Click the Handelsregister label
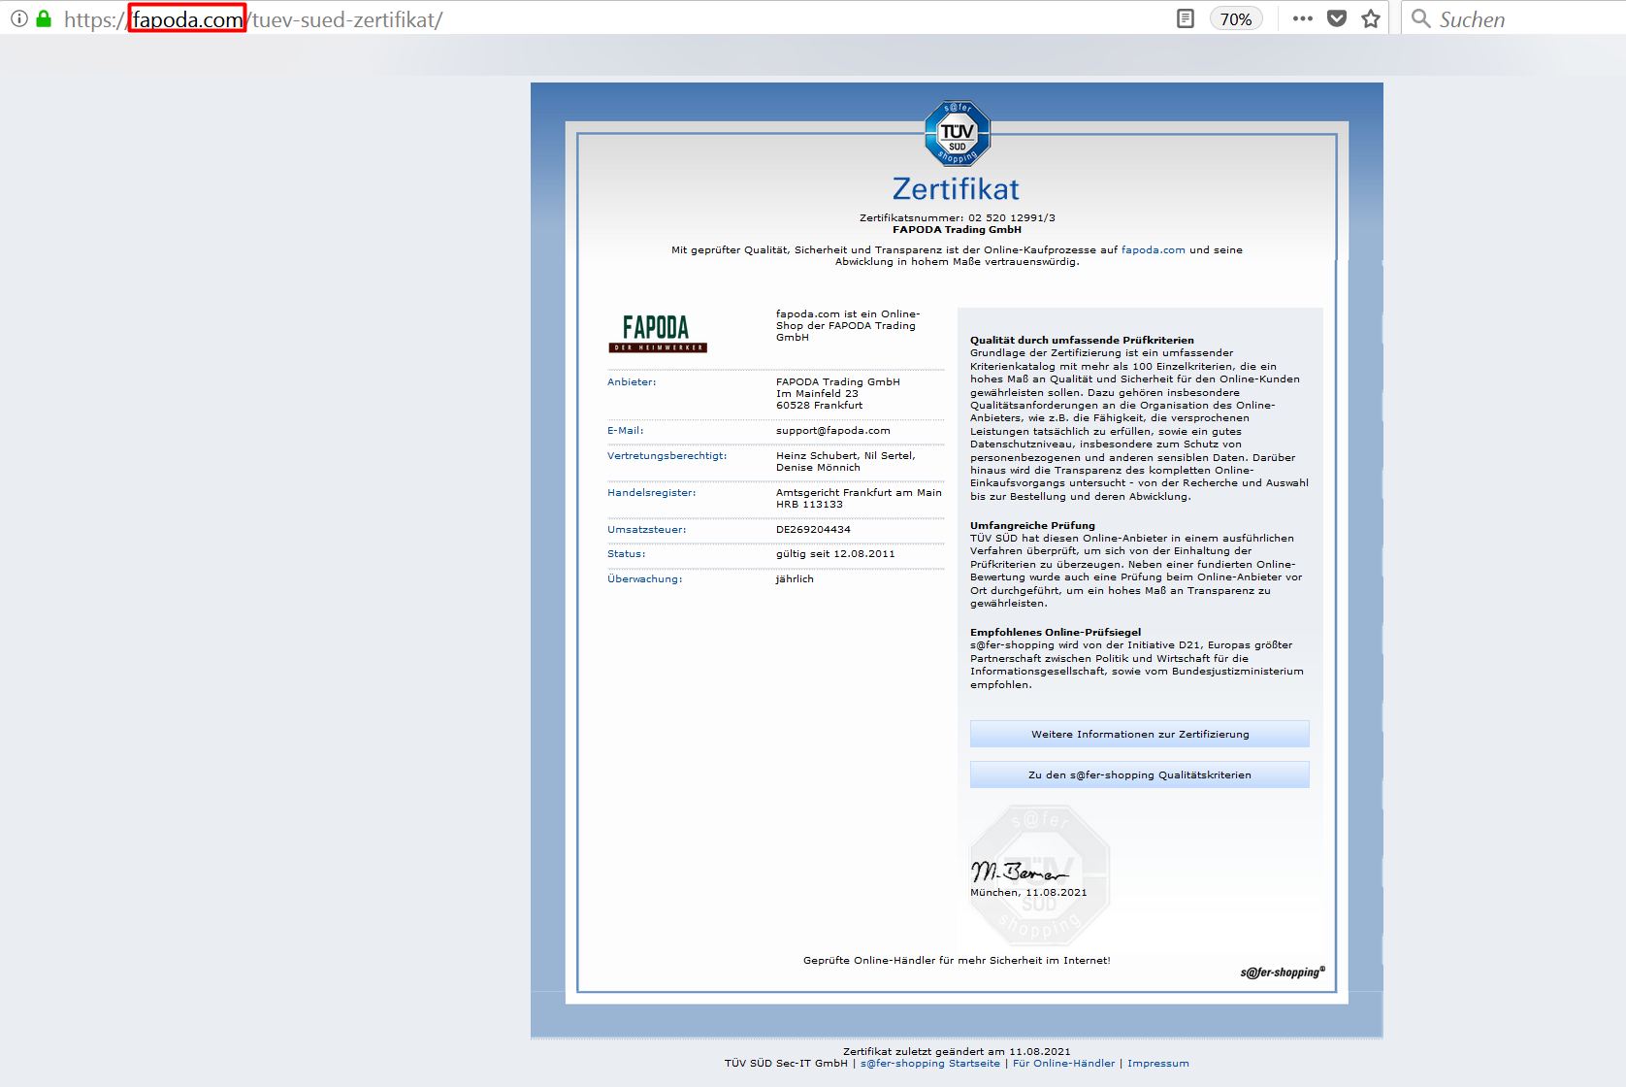The height and width of the screenshot is (1087, 1626). point(651,493)
